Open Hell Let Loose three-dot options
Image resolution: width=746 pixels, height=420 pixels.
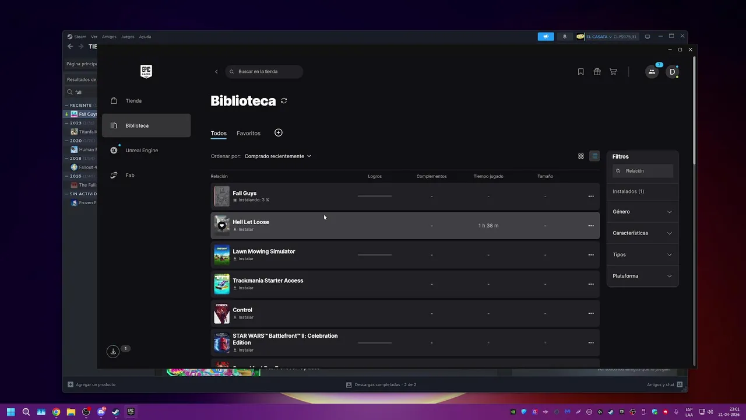591,226
